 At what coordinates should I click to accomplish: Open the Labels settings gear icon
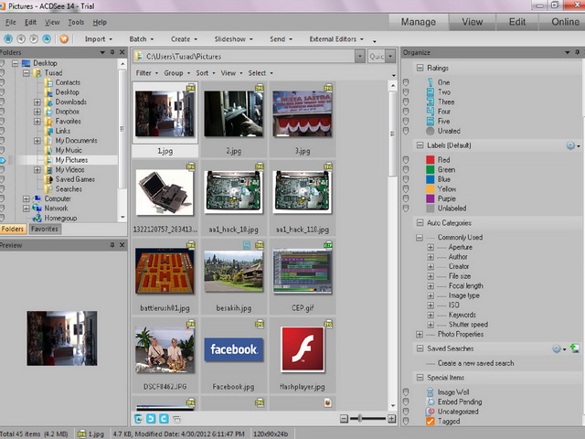pyautogui.click(x=569, y=145)
